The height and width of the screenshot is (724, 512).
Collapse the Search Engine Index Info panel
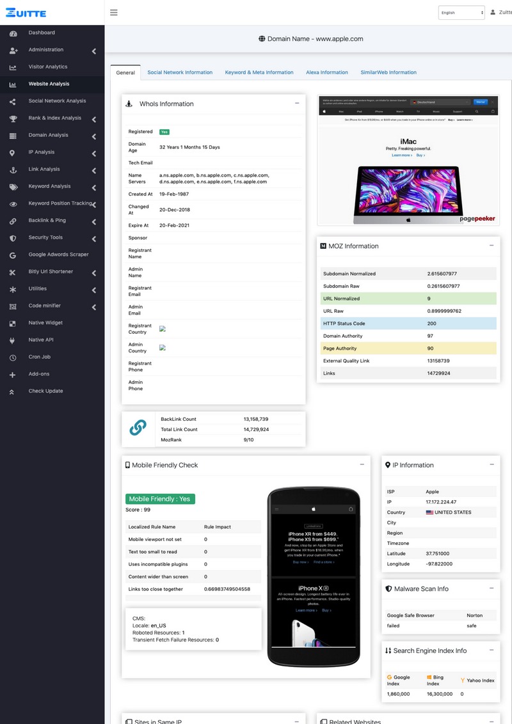(492, 650)
